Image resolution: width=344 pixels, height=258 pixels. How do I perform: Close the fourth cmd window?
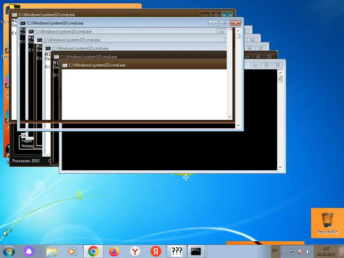(253, 40)
